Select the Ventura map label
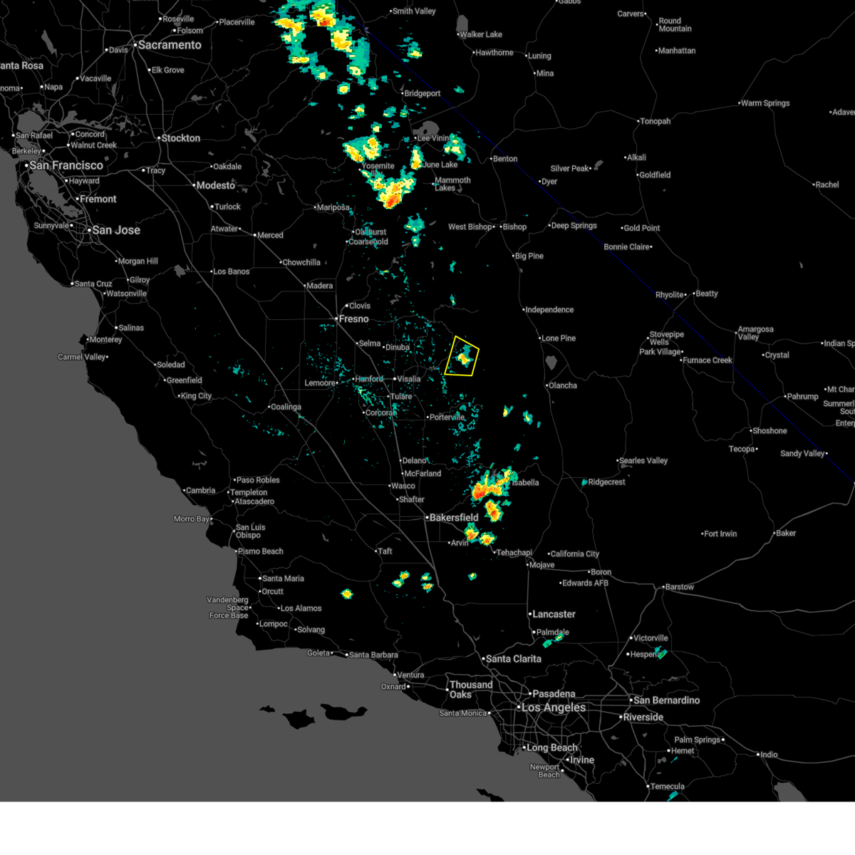Viewport: 855px width, 855px height. tap(410, 675)
